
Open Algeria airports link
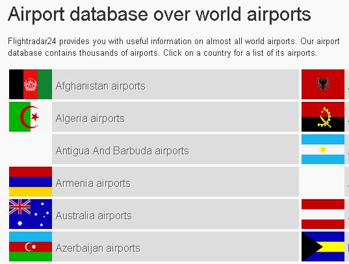(90, 119)
